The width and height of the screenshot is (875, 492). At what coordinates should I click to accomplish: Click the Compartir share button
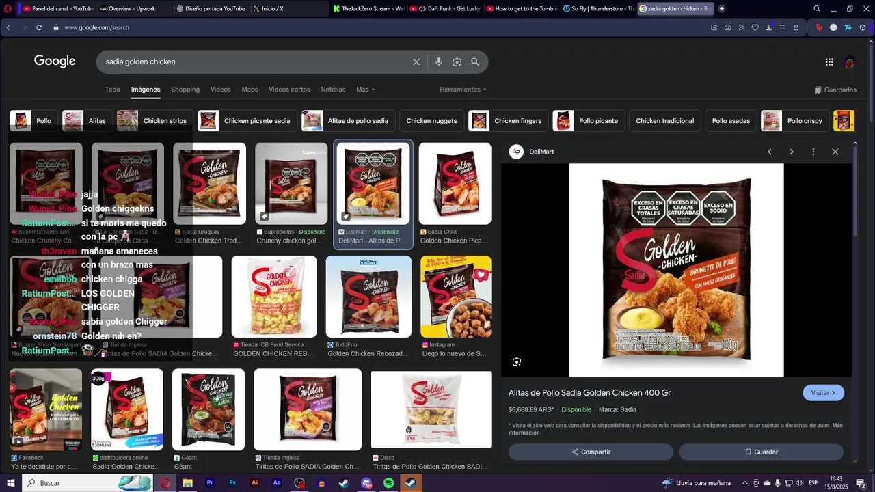[591, 452]
